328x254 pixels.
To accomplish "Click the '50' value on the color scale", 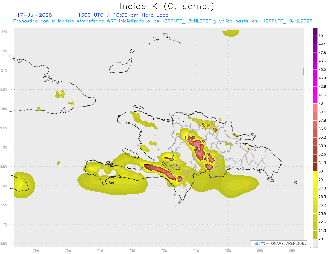I will [x=321, y=36].
